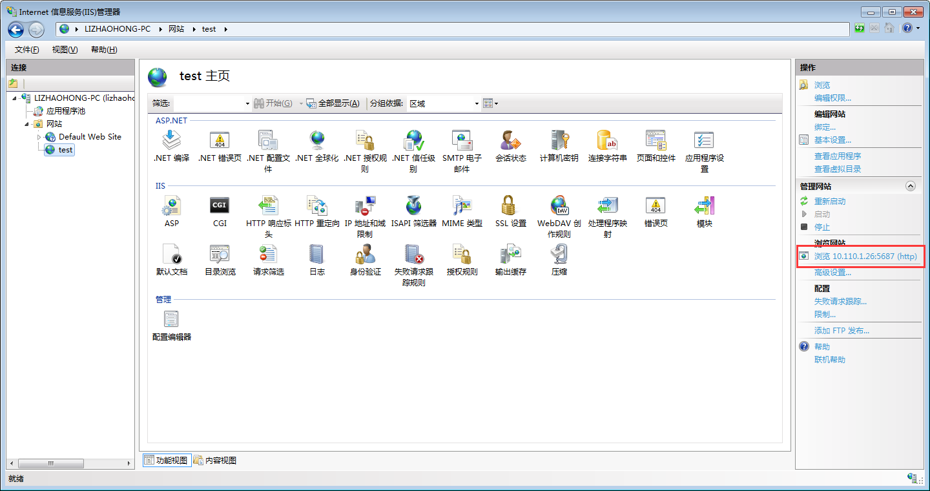Click the 添加 FTP 发布... link
The width and height of the screenshot is (930, 491).
coord(842,331)
